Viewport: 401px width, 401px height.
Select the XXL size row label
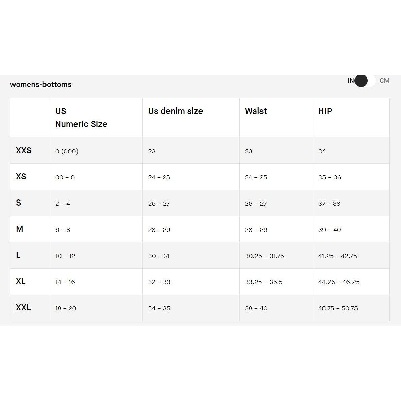23,308
